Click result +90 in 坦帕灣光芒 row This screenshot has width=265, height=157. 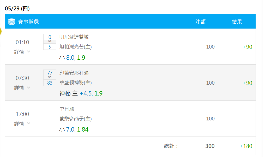coord(248,47)
